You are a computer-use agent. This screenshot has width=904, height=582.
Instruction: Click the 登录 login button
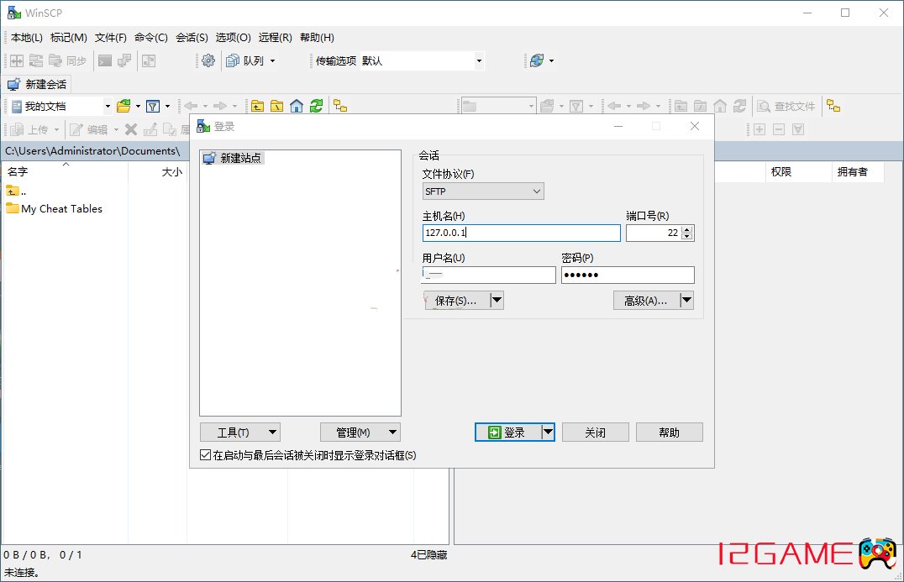pos(507,433)
